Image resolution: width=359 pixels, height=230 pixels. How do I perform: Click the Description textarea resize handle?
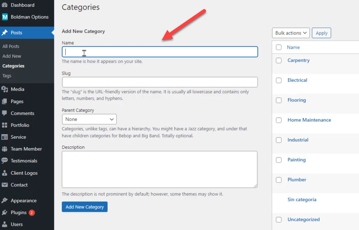(255, 186)
